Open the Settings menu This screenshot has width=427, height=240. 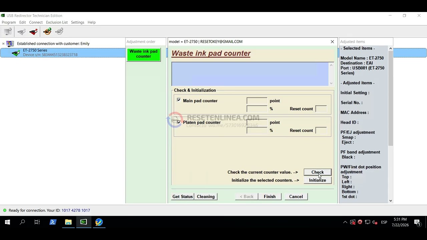click(77, 22)
